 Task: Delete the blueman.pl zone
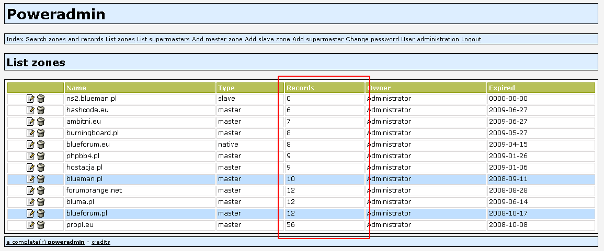click(x=40, y=179)
